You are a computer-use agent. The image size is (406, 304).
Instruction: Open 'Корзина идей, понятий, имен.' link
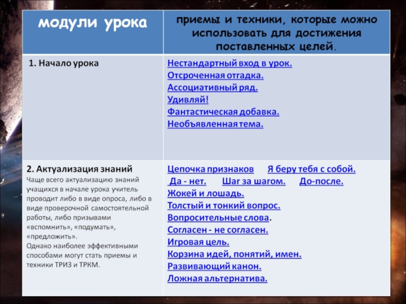point(234,254)
